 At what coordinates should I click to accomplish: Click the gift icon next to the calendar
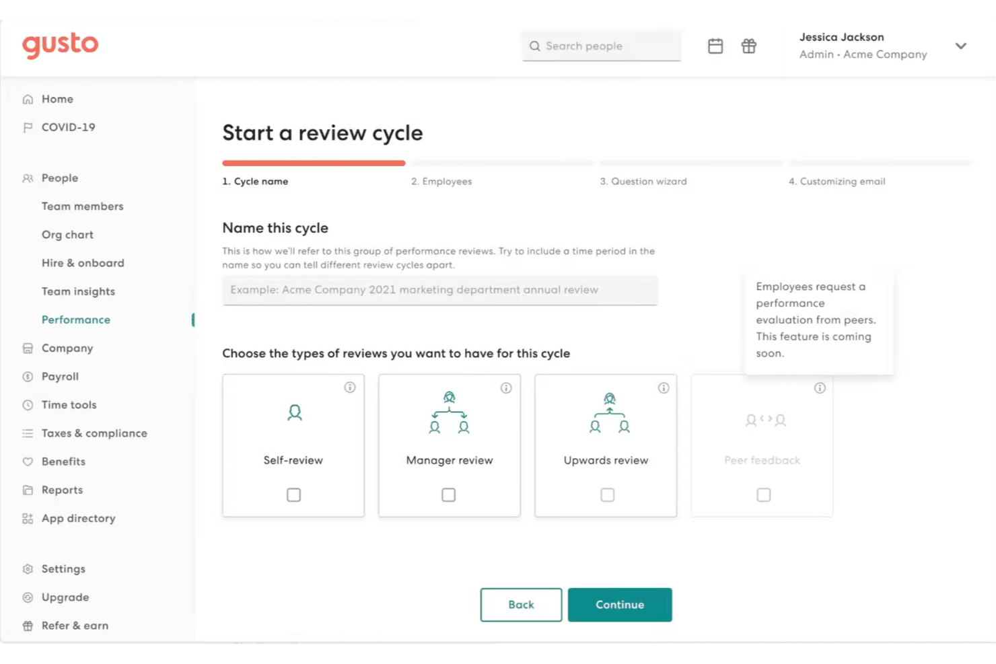pyautogui.click(x=748, y=46)
